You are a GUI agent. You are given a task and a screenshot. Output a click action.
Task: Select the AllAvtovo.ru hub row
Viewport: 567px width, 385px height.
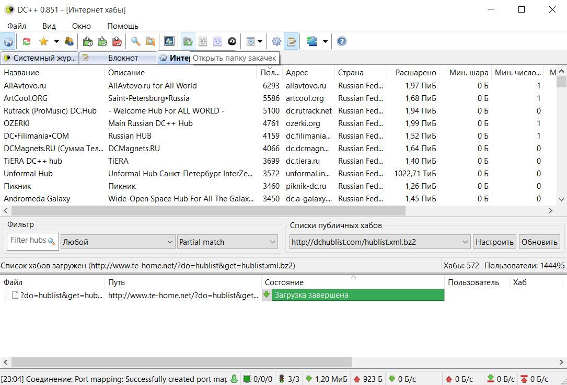[277, 86]
